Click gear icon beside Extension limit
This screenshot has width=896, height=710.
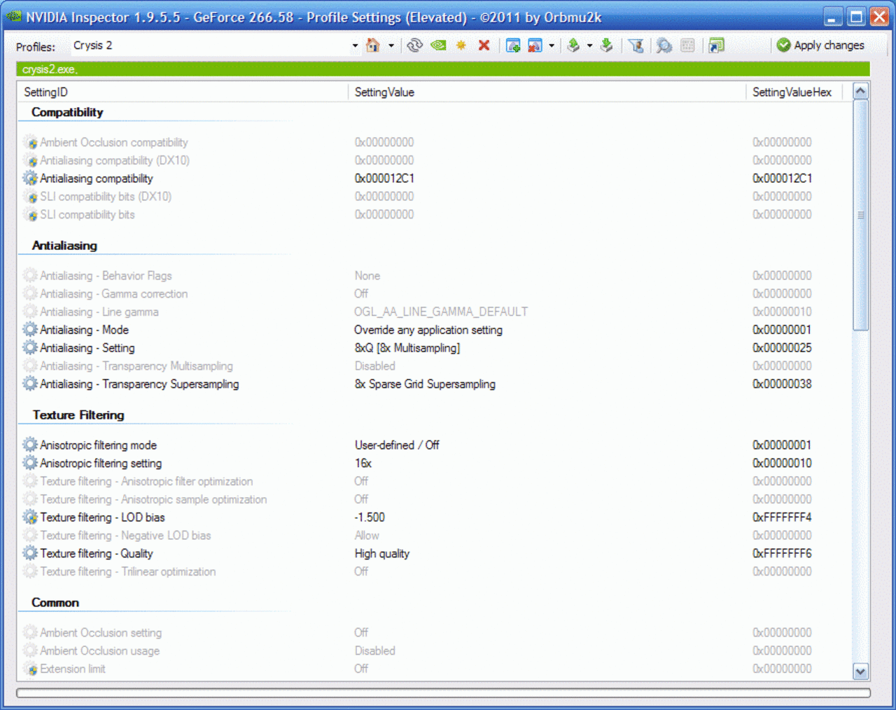(x=30, y=669)
